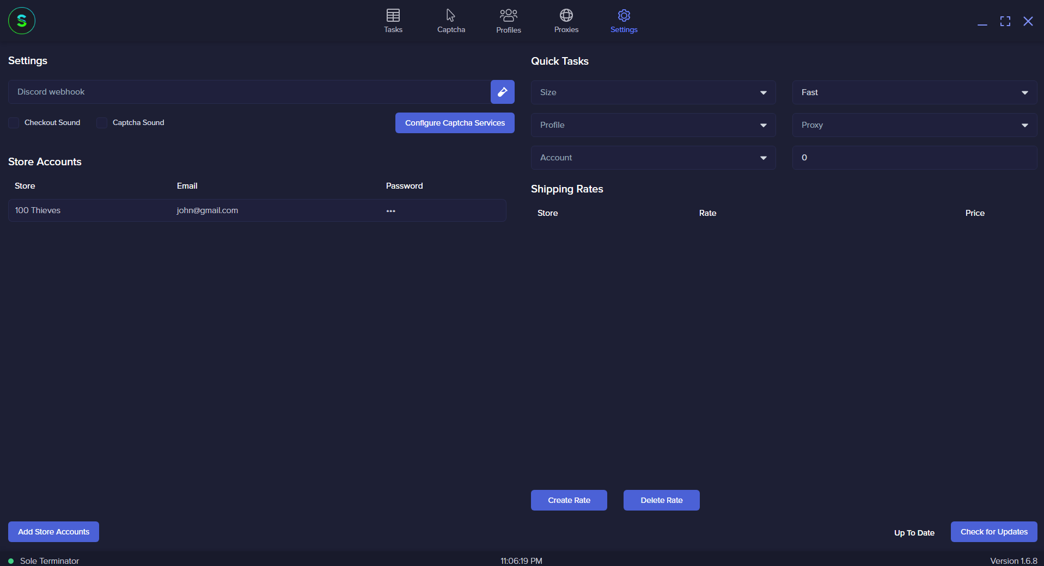Open the Proxies globe icon
Screen dimensions: 1044x566
pos(566,16)
